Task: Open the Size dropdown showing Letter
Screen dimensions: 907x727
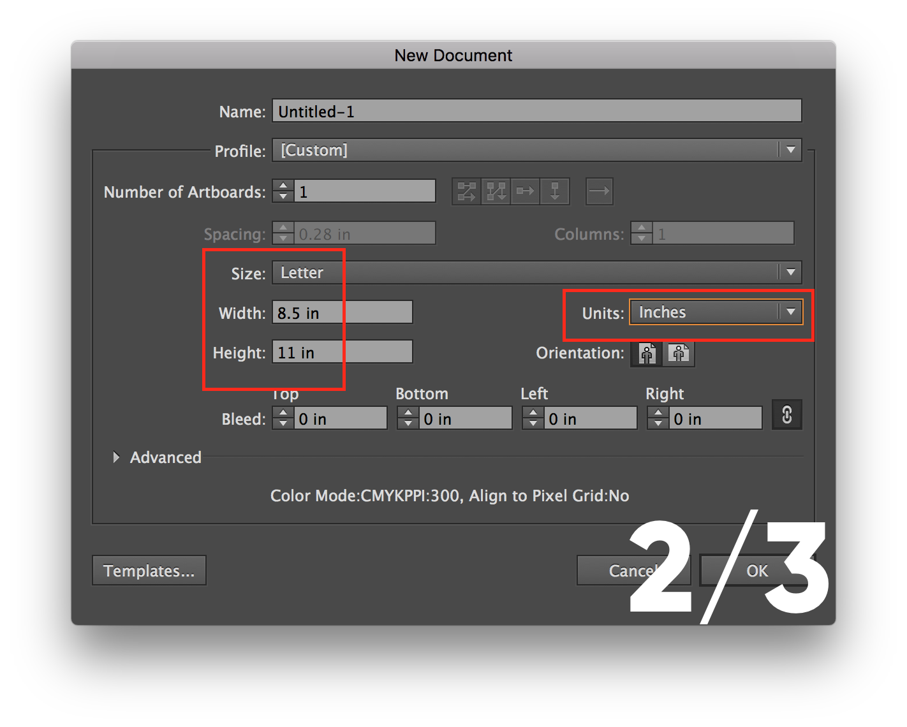Action: [790, 272]
